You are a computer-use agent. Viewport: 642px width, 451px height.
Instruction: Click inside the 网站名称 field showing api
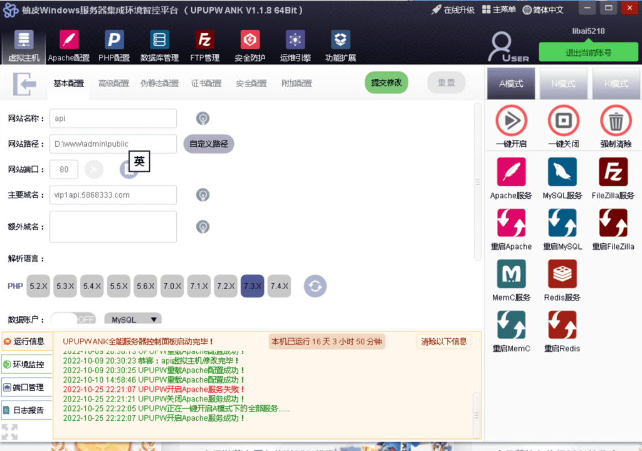click(113, 118)
